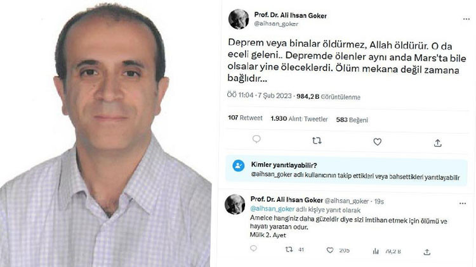Share the main tweet via share icon
476x267 pixels.
click(437, 143)
